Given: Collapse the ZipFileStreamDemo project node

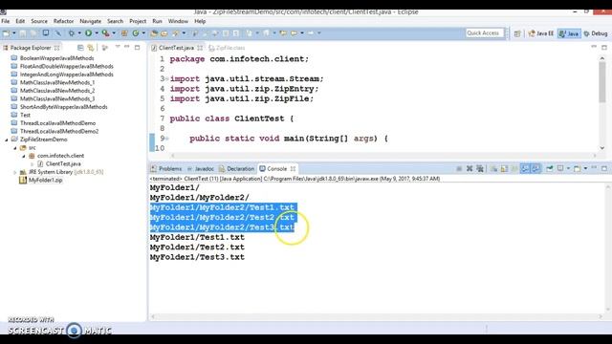Looking at the screenshot, I should [7, 140].
